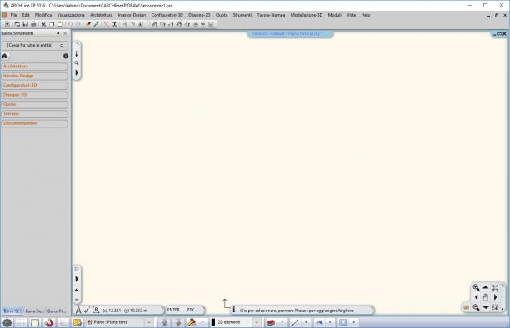Image resolution: width=510 pixels, height=328 pixels.
Task: Open the black circle menu in tool panel
Action: [x=66, y=56]
